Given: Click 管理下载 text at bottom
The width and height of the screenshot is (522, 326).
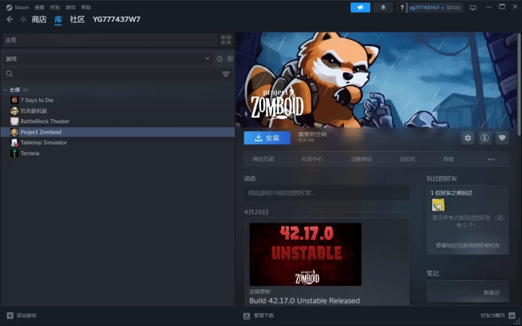Looking at the screenshot, I should 264,315.
